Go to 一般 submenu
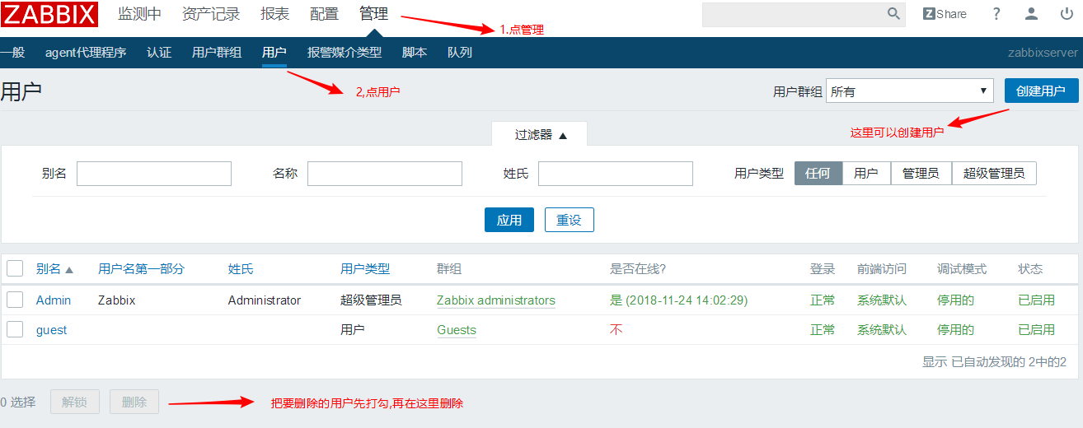1083x428 pixels. point(12,53)
